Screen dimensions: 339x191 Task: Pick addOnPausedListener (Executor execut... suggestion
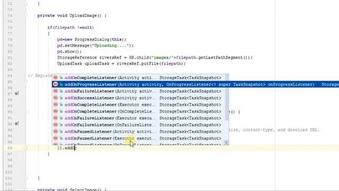(138, 138)
